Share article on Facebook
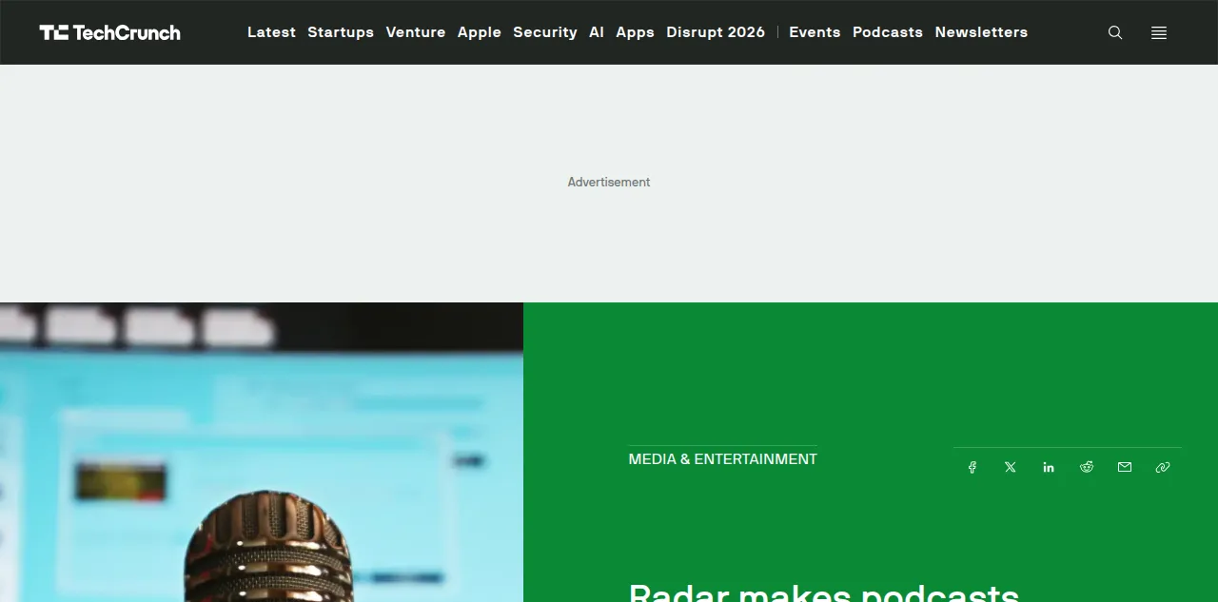This screenshot has height=602, width=1218. pyautogui.click(x=972, y=467)
